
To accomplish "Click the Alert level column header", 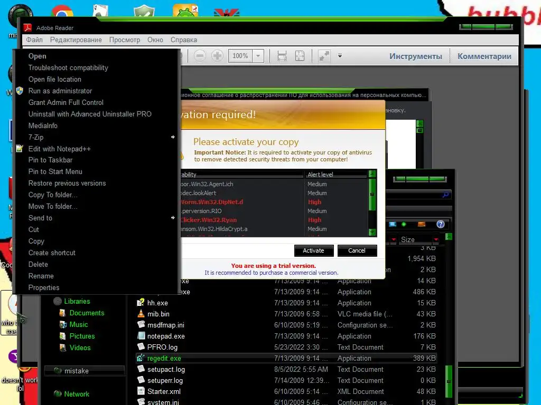I will (x=336, y=175).
